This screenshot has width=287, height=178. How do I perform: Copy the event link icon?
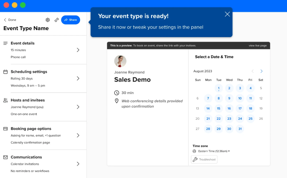pyautogui.click(x=57, y=20)
